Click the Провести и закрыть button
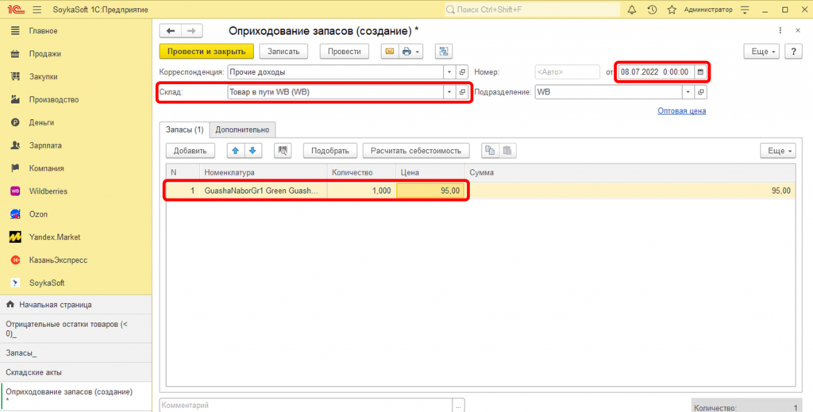The width and height of the screenshot is (813, 412). tap(206, 52)
